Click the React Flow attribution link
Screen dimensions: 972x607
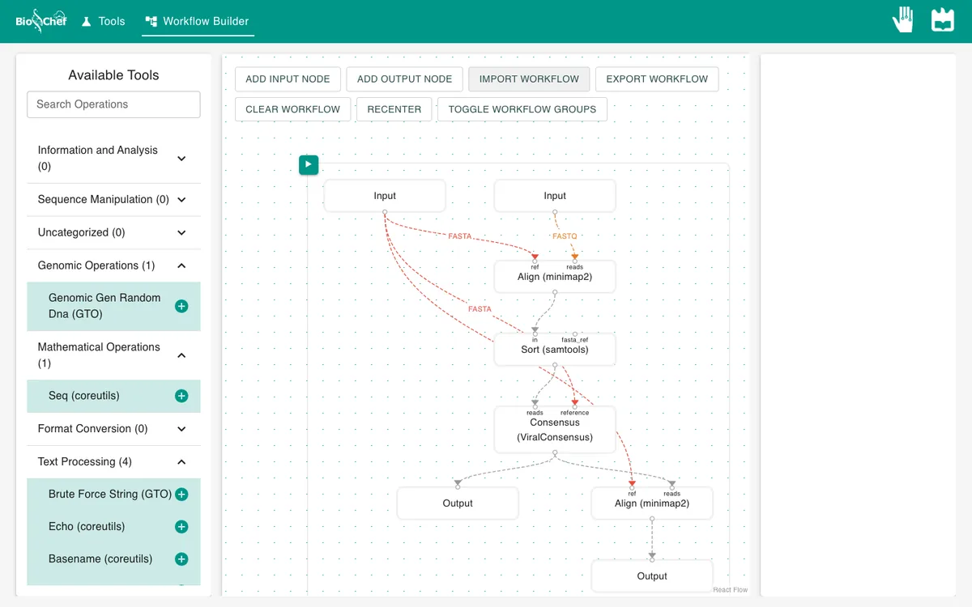click(730, 590)
